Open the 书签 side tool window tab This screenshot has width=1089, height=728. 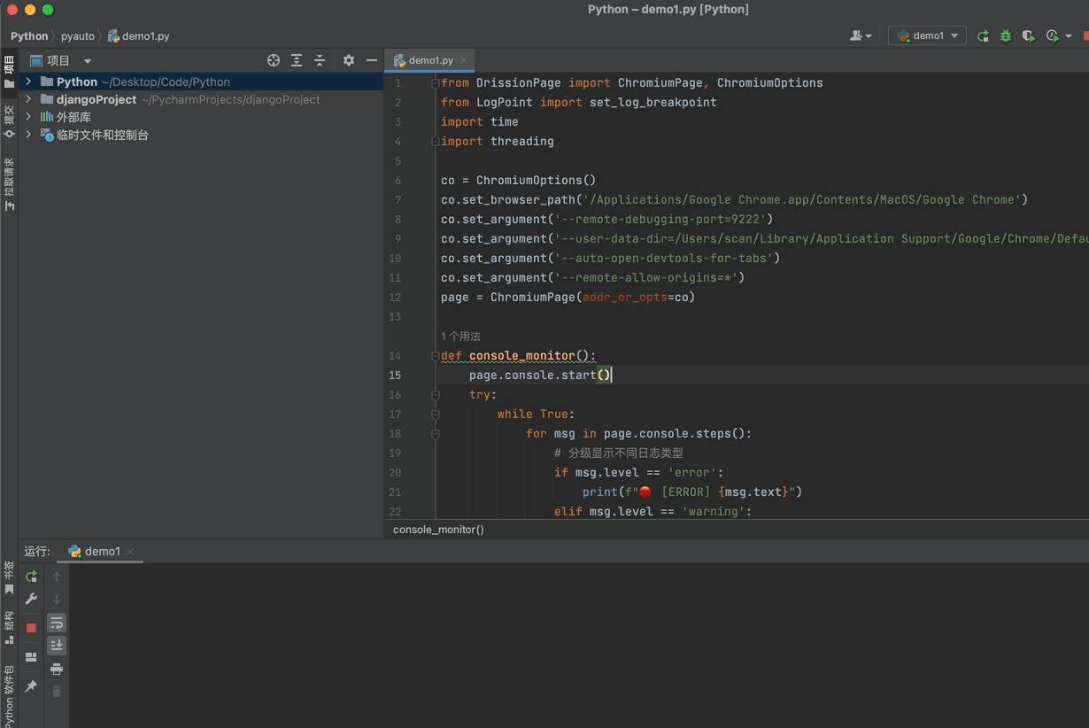click(x=9, y=577)
